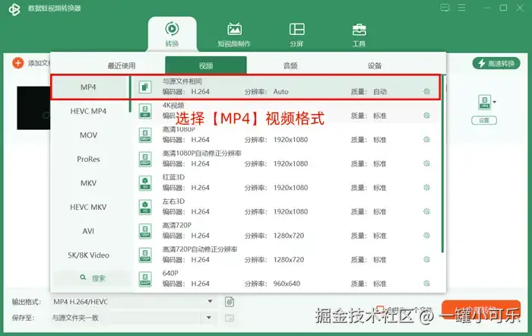Choose AVI format
The height and width of the screenshot is (336, 532).
[x=88, y=231]
